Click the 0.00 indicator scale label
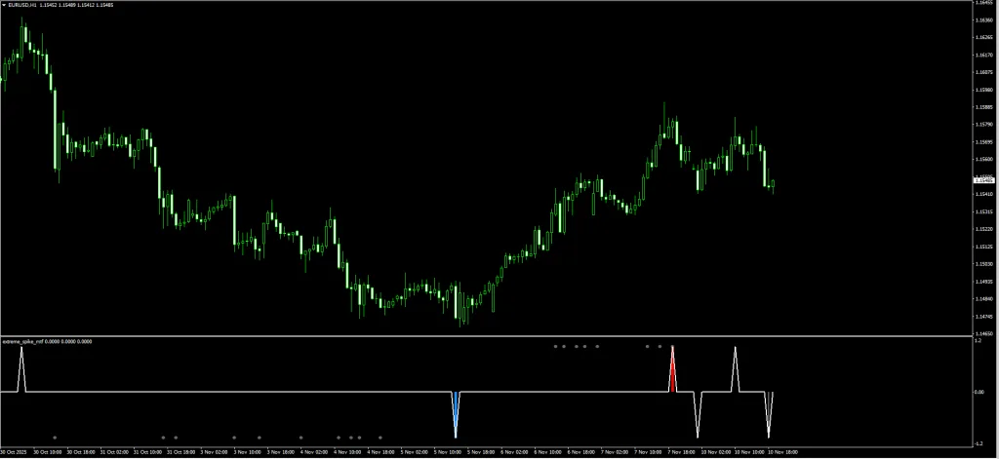The width and height of the screenshot is (999, 459). point(979,392)
